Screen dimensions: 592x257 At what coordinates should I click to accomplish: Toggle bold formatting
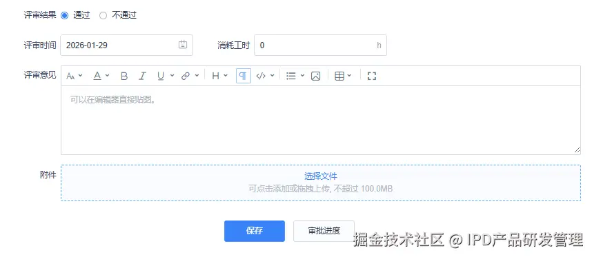124,76
